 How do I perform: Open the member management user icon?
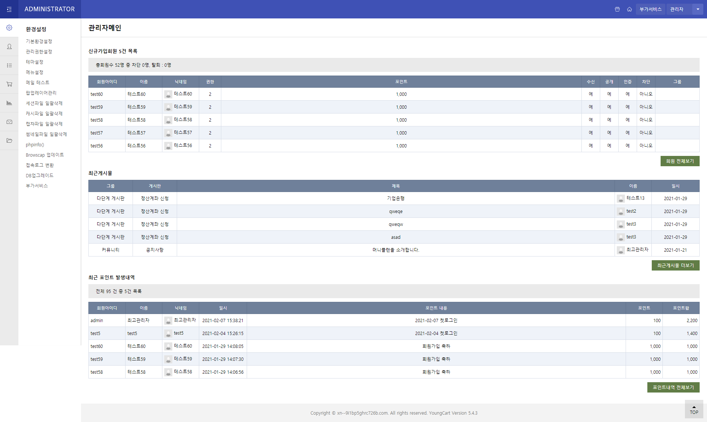(x=9, y=46)
